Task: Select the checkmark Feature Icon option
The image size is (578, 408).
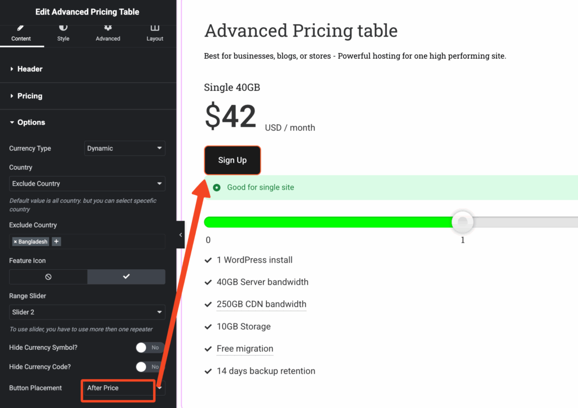Action: point(126,277)
